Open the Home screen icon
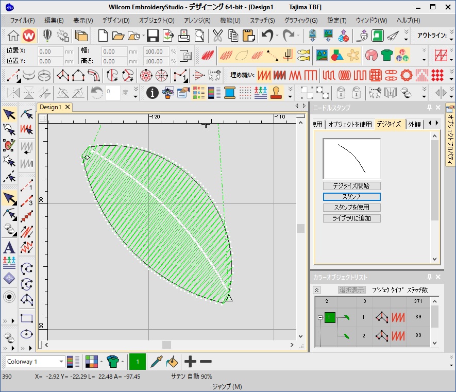456x392 pixels. (13, 36)
